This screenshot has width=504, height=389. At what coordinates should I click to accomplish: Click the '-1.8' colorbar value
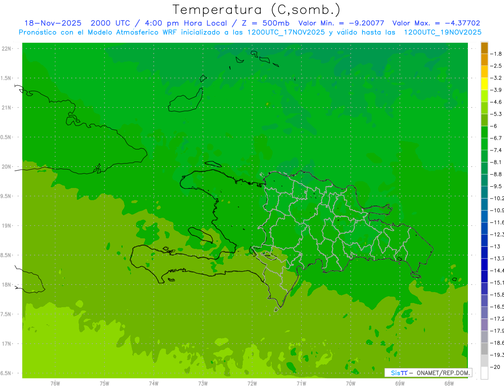tap(496, 54)
